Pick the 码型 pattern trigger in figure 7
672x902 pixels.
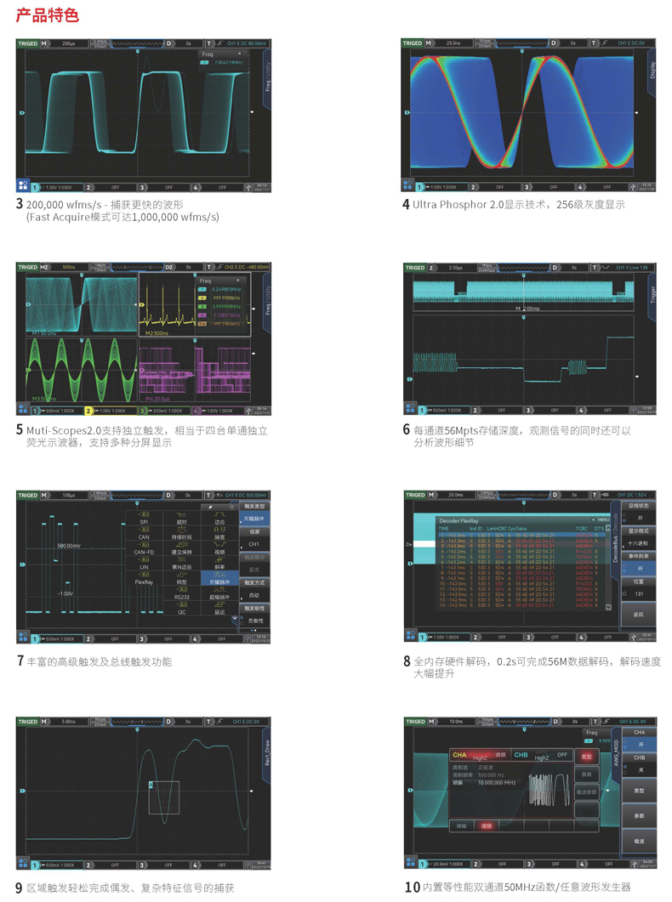(182, 578)
